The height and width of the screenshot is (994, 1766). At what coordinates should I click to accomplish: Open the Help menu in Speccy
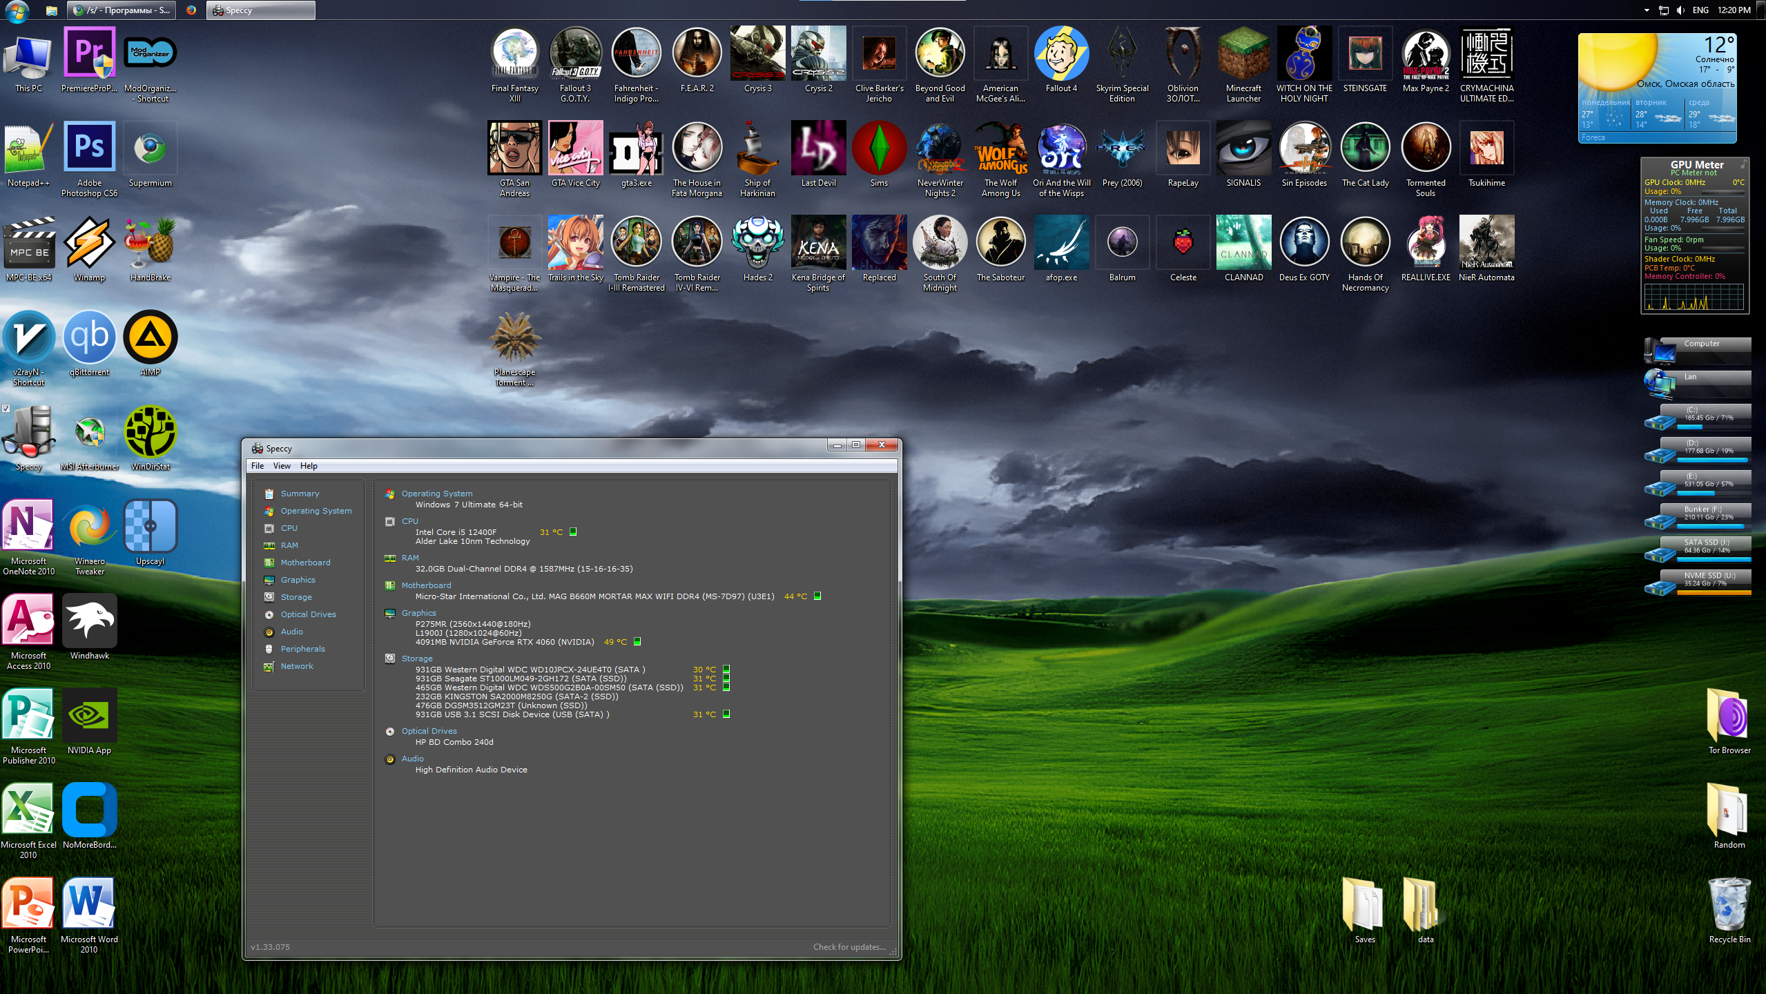[309, 466]
